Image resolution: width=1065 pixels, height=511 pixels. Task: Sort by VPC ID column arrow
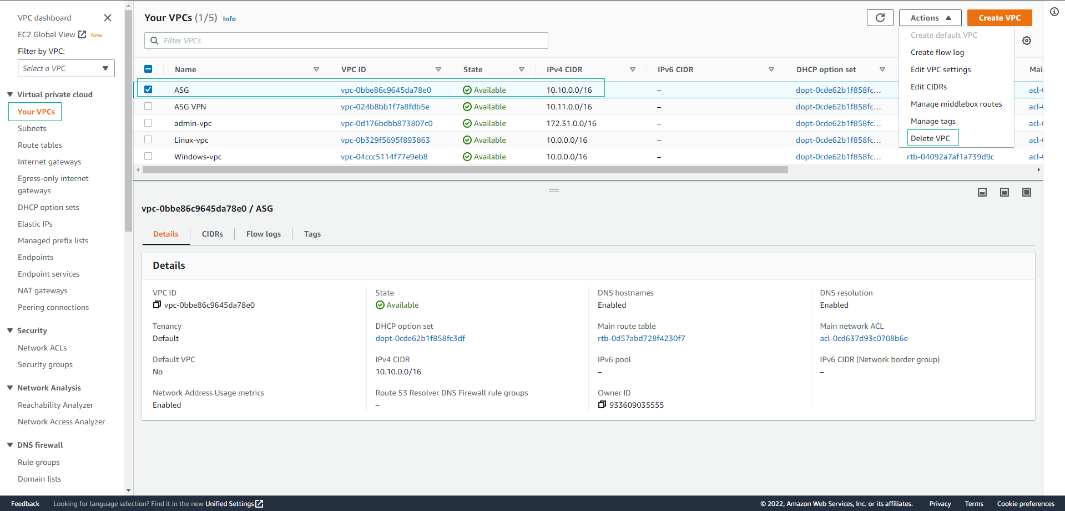(438, 69)
